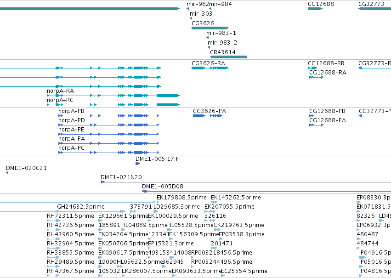
Task: Select the EK219763.5prime label
Action: point(239,226)
